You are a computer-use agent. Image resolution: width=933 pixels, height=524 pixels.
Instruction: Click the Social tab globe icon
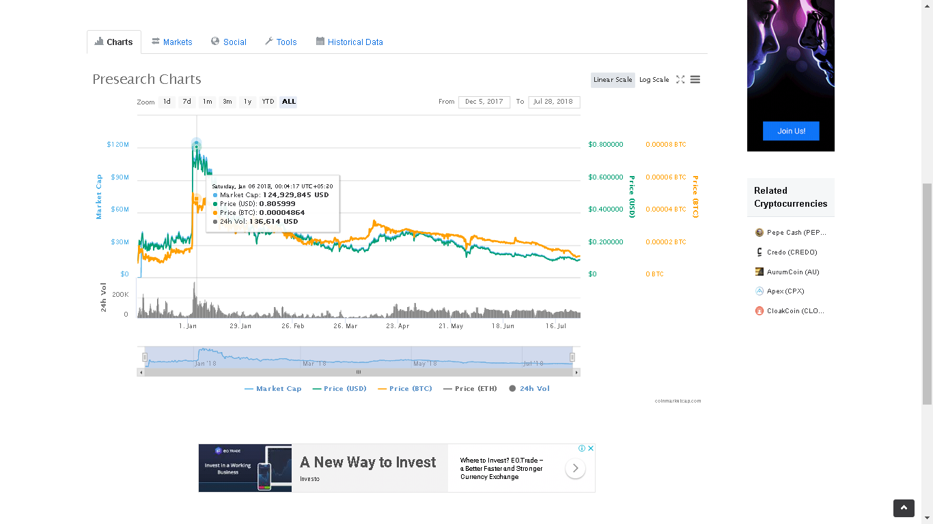tap(215, 42)
